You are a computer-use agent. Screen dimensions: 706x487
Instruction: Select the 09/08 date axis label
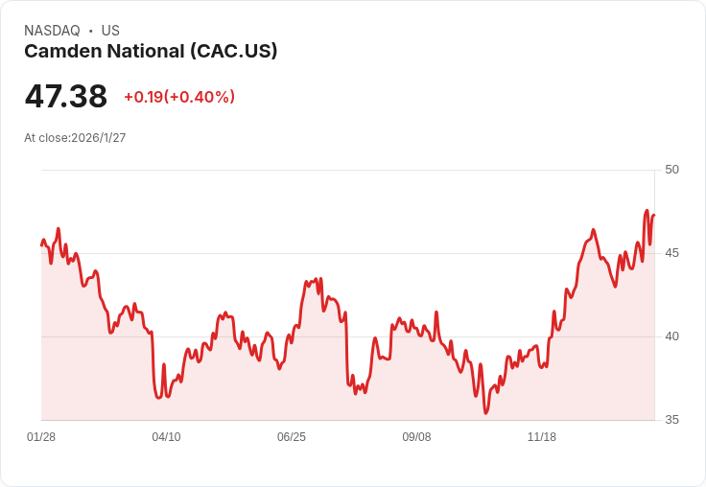point(416,436)
